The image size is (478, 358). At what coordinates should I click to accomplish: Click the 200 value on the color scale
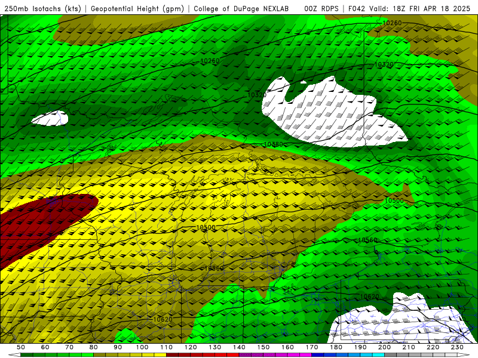click(384, 347)
